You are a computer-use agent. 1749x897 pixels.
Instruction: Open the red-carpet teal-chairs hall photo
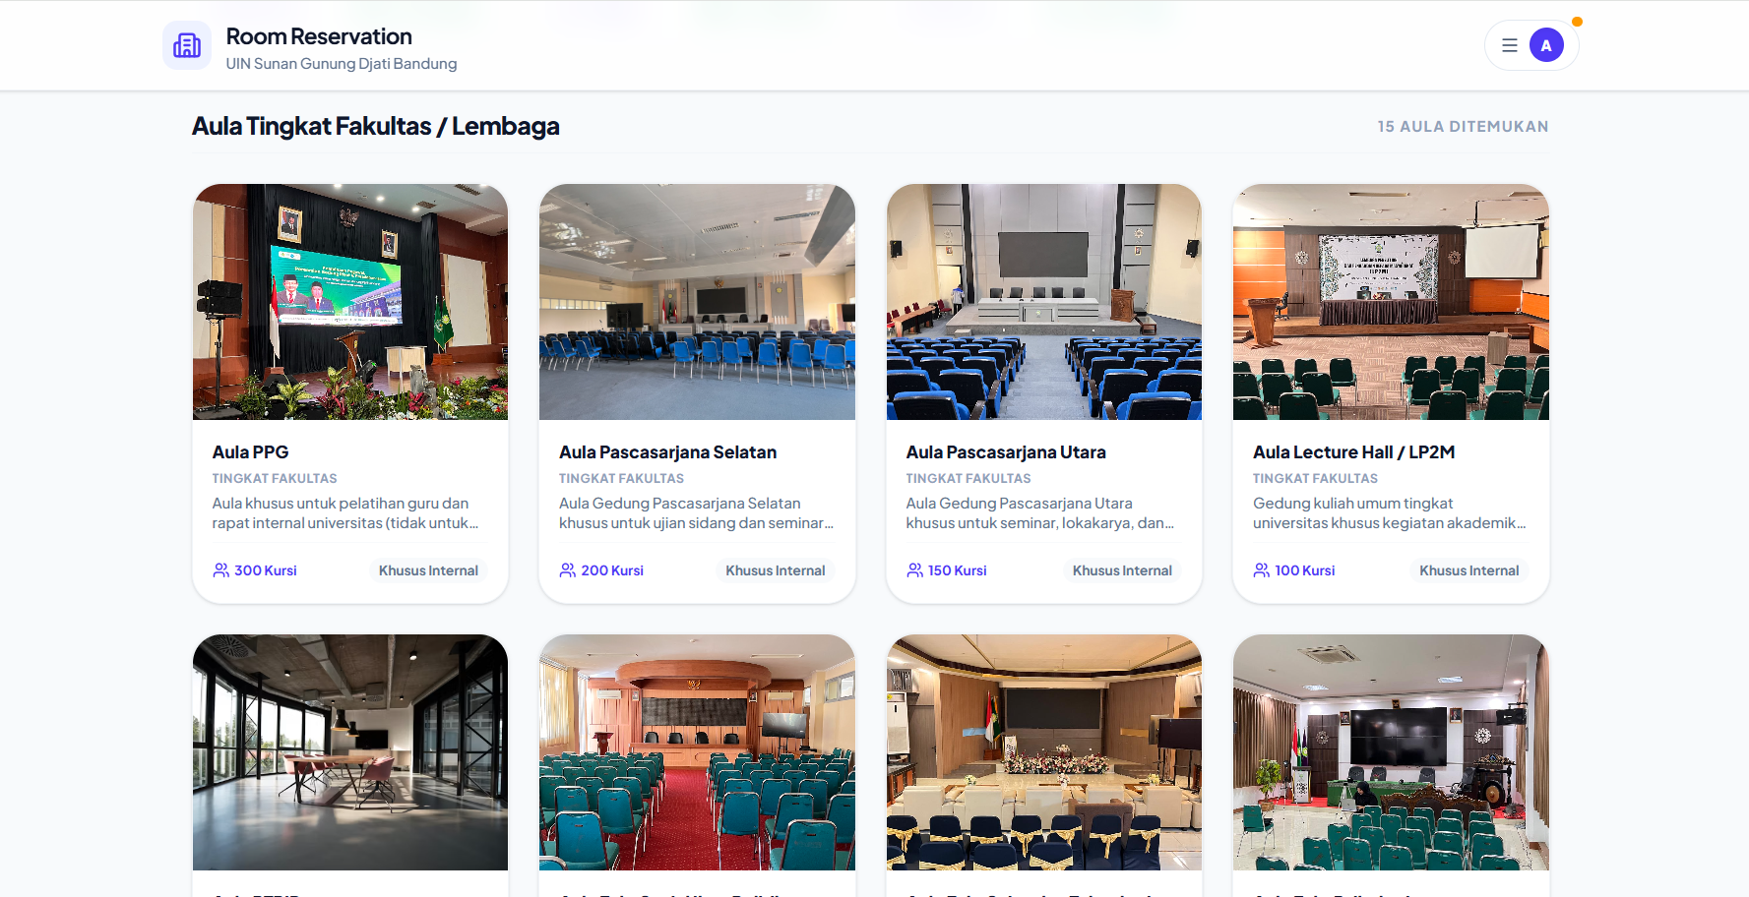pos(697,752)
